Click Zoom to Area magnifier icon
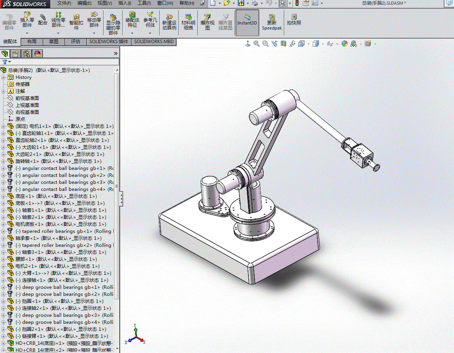The image size is (454, 353). [x=265, y=44]
